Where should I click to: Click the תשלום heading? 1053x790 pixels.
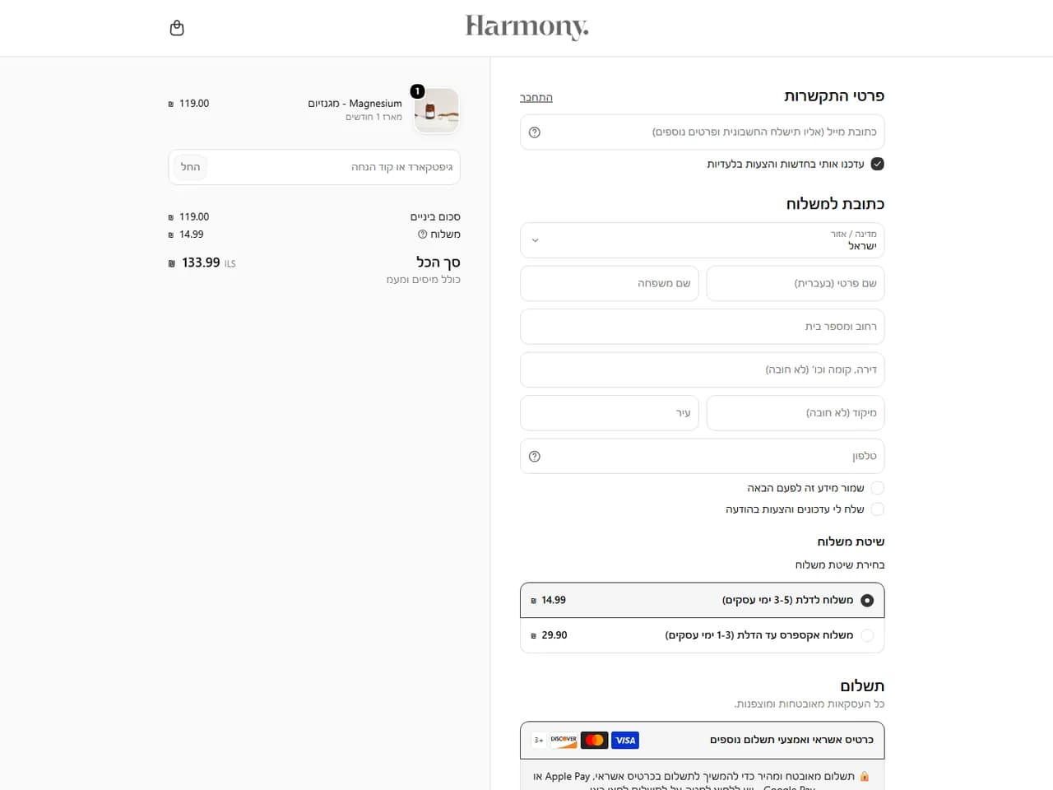click(x=862, y=686)
